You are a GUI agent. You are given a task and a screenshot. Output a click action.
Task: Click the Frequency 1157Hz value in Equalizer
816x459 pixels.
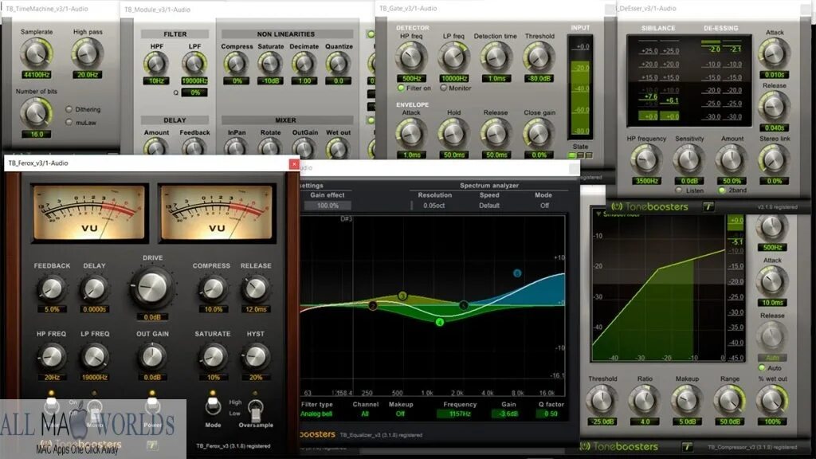coord(460,414)
